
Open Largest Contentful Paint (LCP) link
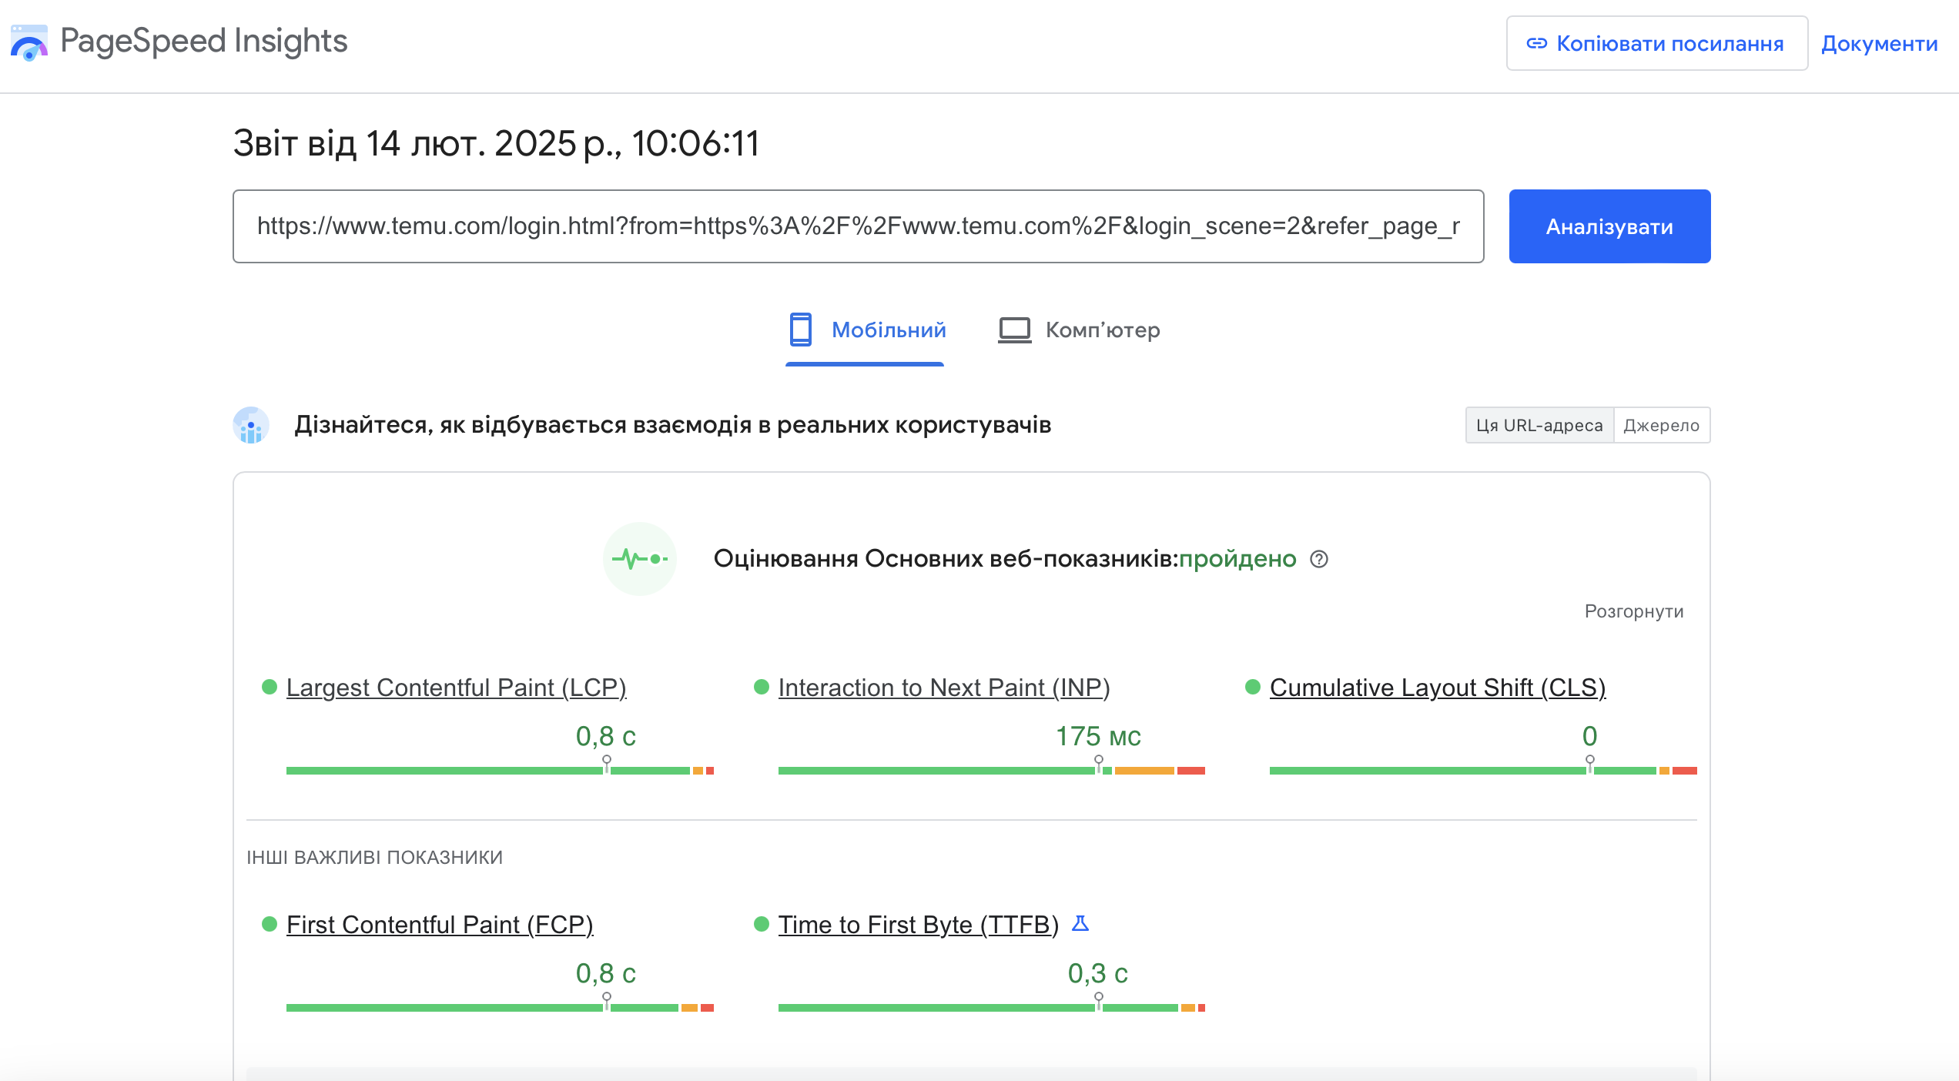[x=456, y=687]
